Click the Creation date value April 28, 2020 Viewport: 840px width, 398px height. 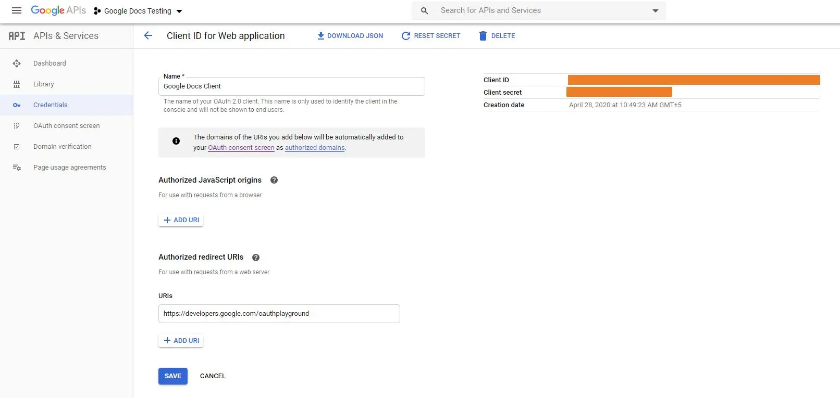pos(625,105)
